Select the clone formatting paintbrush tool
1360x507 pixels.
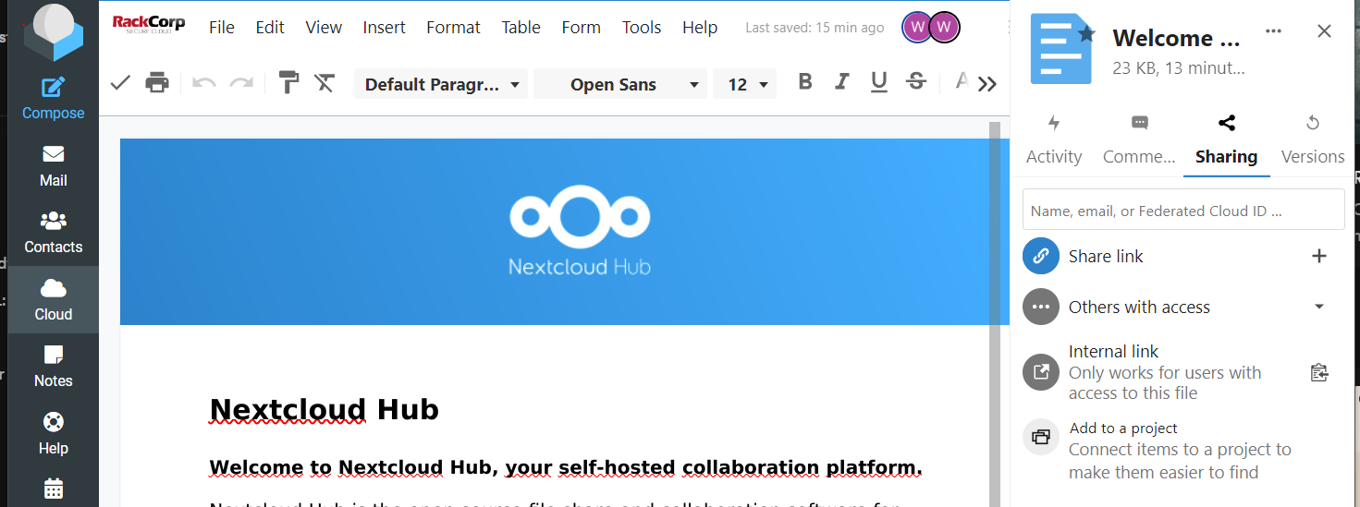click(288, 83)
